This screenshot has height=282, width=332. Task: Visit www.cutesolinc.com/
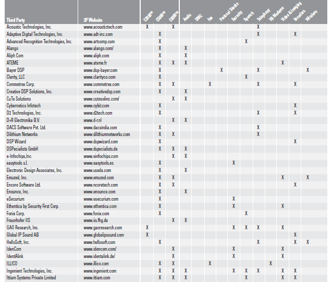[x=102, y=99]
